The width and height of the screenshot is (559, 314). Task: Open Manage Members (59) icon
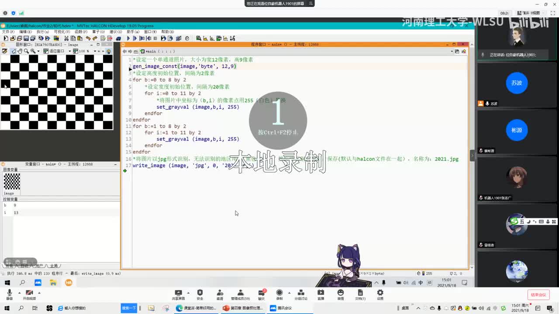[x=240, y=294]
